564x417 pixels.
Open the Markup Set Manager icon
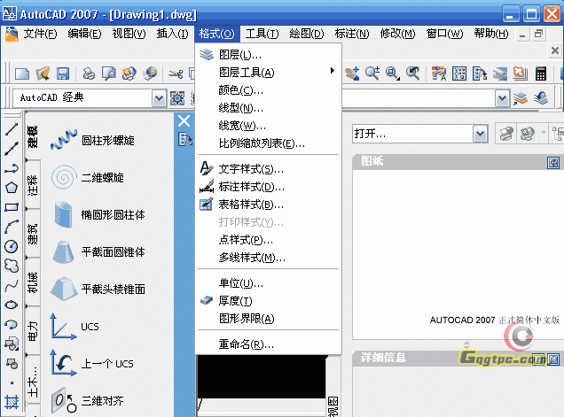coord(521,73)
